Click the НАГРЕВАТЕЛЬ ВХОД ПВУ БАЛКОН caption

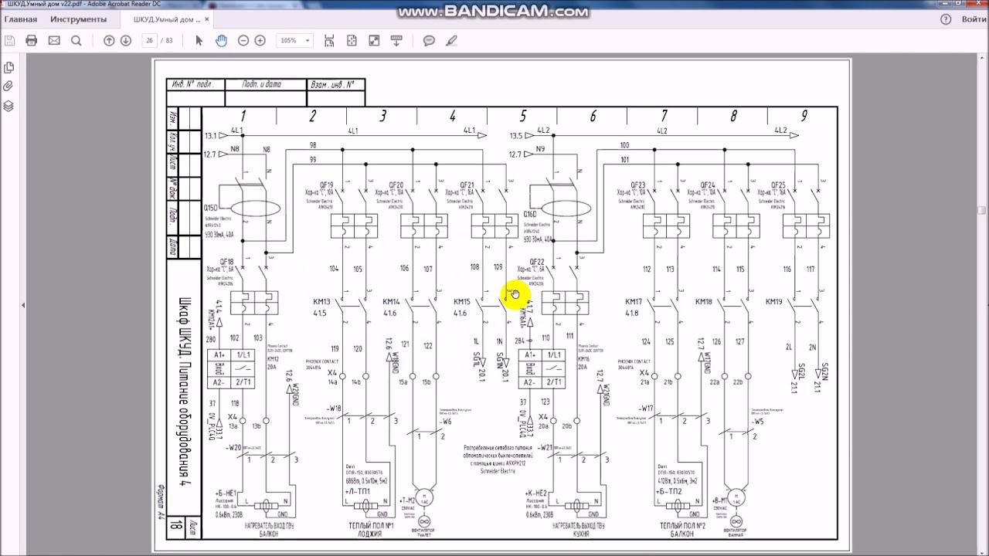coord(269,529)
